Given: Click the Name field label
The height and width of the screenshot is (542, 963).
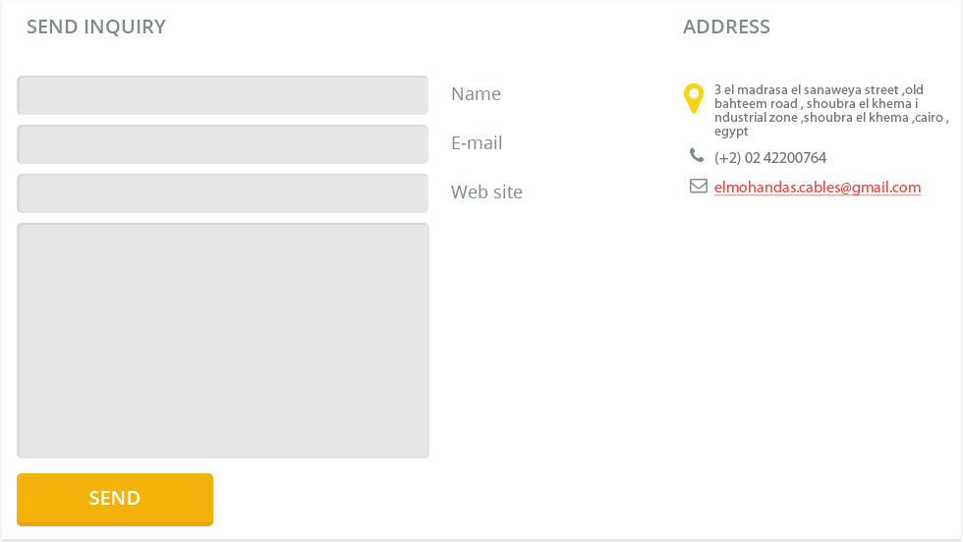Looking at the screenshot, I should click(476, 94).
